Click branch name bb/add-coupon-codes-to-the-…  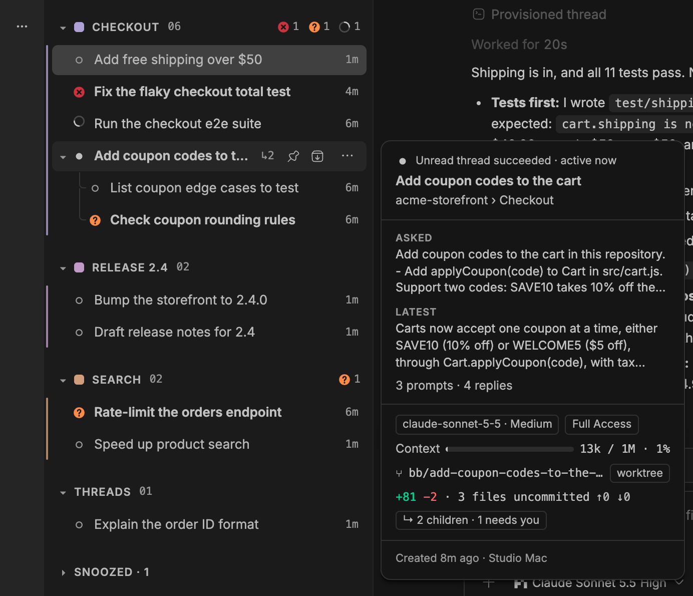click(506, 473)
